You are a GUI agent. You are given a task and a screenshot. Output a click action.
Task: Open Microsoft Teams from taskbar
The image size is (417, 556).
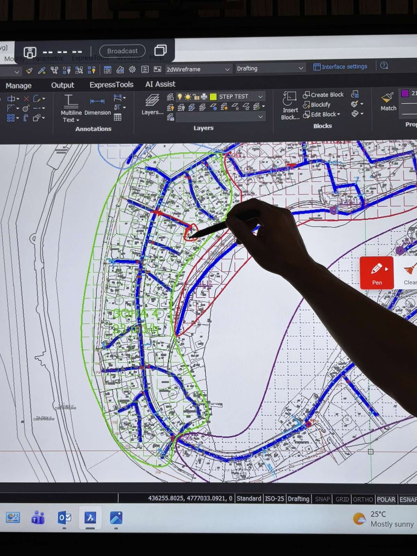pyautogui.click(x=38, y=518)
